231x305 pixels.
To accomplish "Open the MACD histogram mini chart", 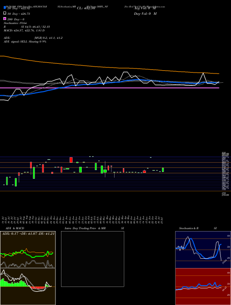I will pyautogui.click(x=28, y=287).
